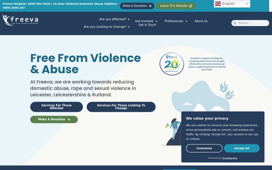Image resolution: width=272 pixels, height=170 pixels.
Task: Click the We value your privacy title
Action: click(207, 119)
